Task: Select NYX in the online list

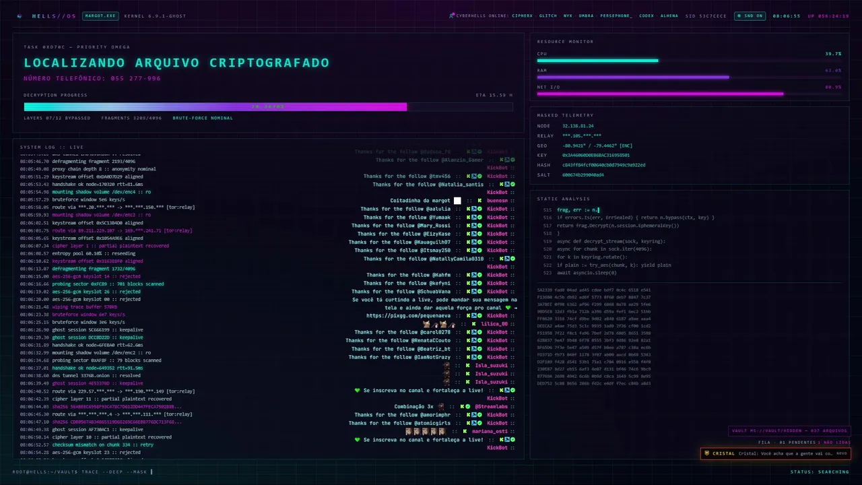Action: (568, 15)
